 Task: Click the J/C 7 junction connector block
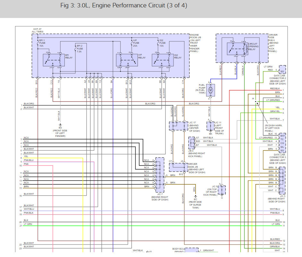[160, 175]
